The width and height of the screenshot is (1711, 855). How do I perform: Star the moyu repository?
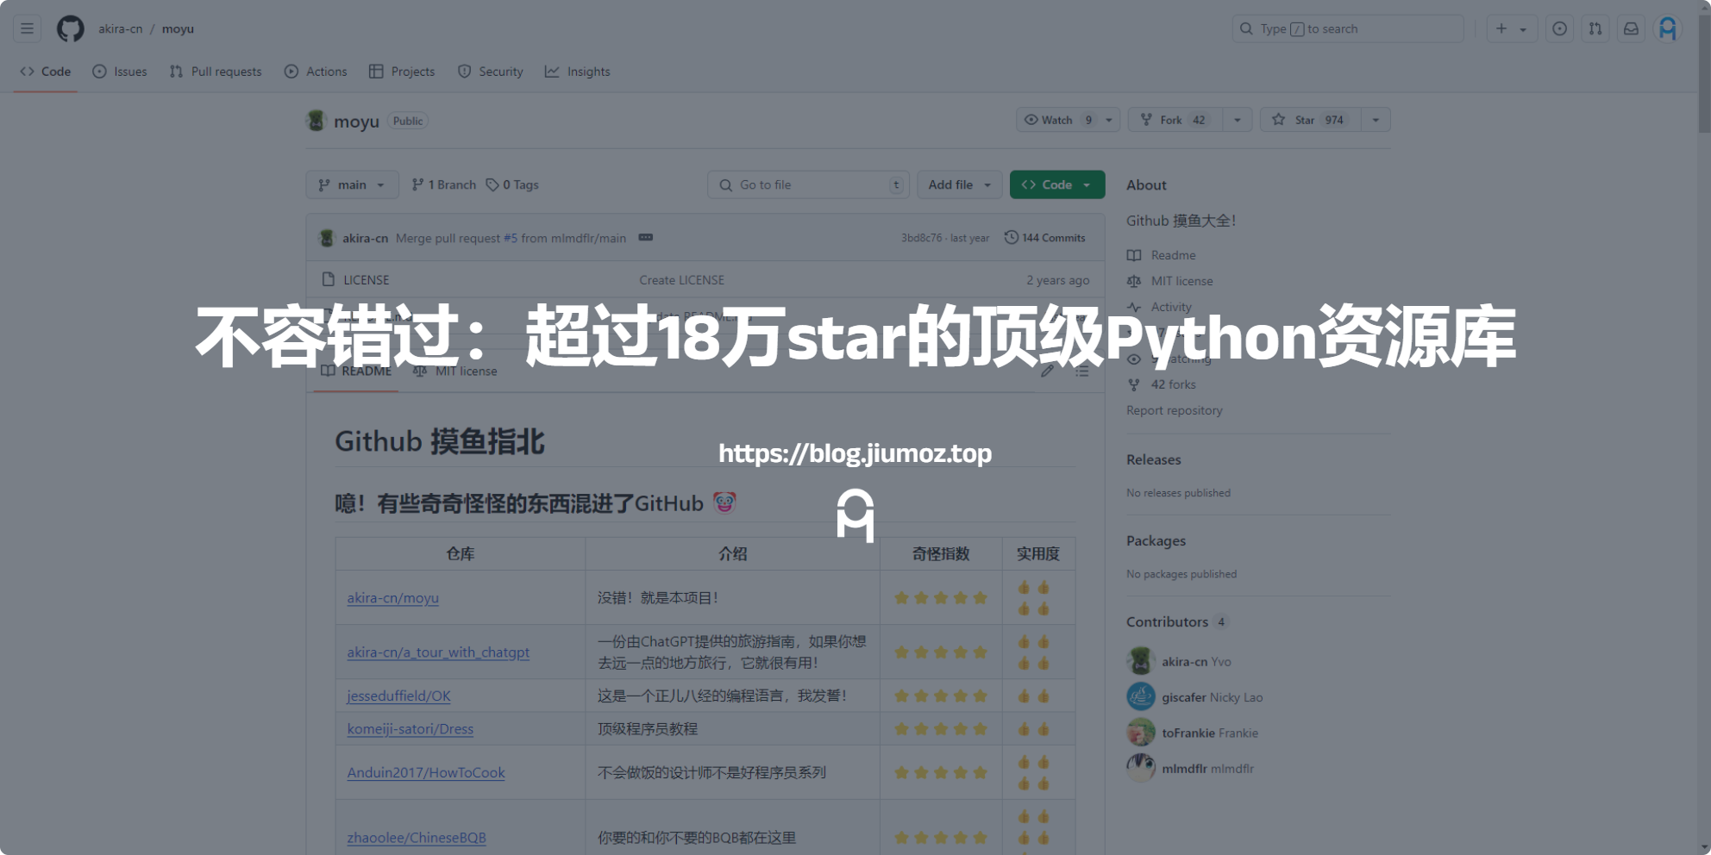coord(1310,120)
